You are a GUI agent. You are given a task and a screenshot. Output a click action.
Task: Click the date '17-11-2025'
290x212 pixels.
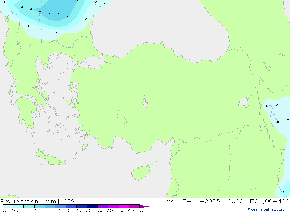tap(199, 201)
